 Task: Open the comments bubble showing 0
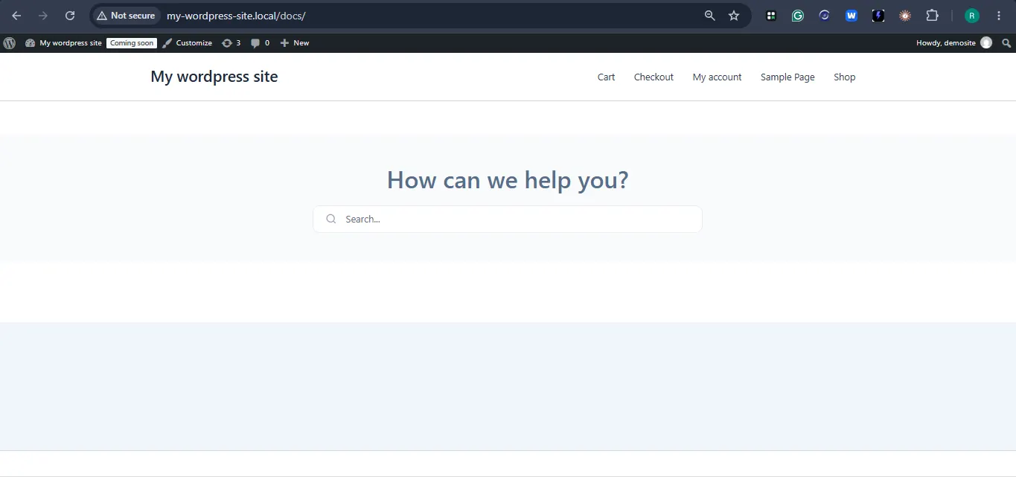(x=260, y=43)
